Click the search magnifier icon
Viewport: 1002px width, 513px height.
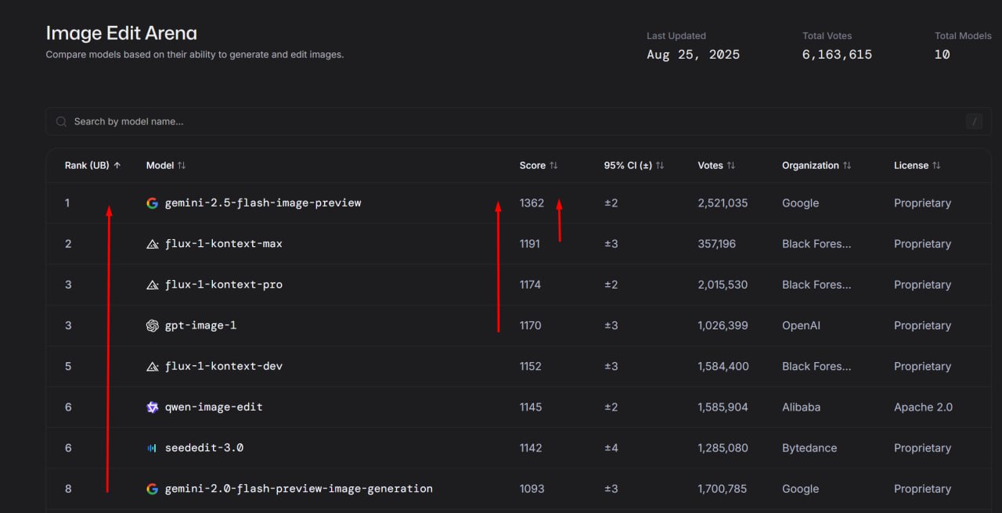pyautogui.click(x=61, y=122)
